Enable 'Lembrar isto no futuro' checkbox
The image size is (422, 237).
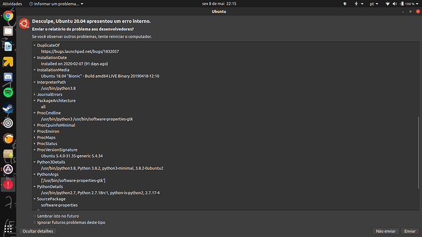coord(35,216)
